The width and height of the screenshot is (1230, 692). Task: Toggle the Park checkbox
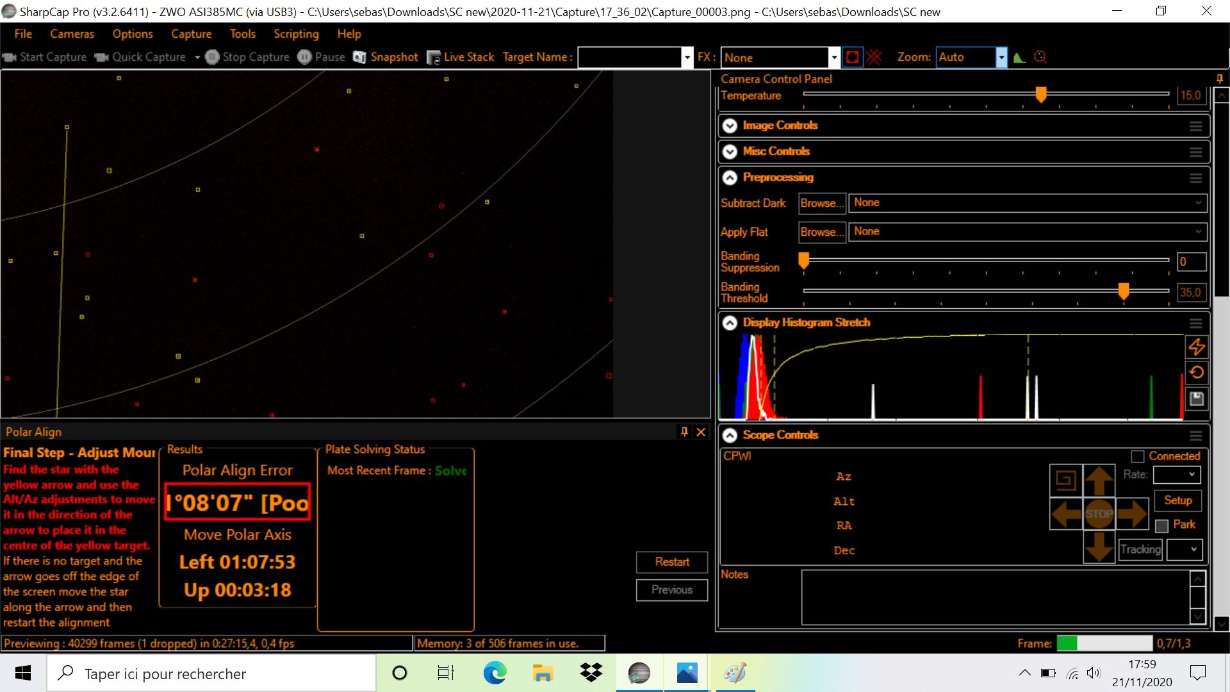coord(1161,526)
